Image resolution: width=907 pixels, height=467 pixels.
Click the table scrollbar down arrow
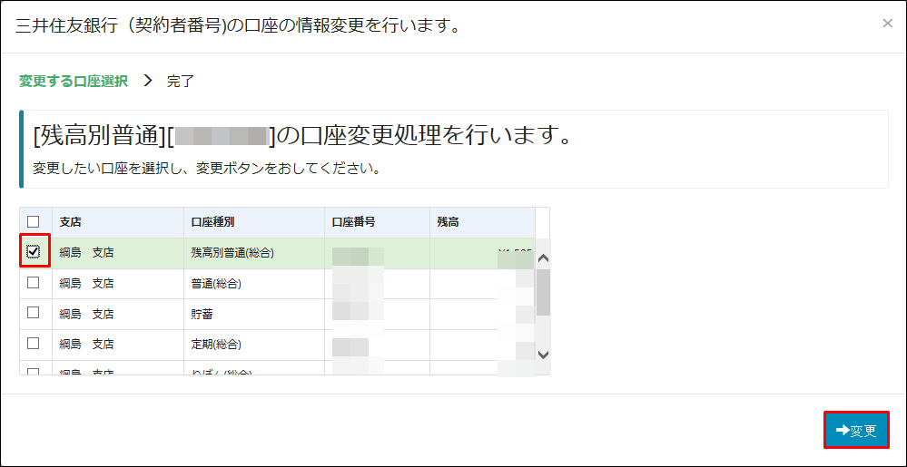(x=543, y=355)
